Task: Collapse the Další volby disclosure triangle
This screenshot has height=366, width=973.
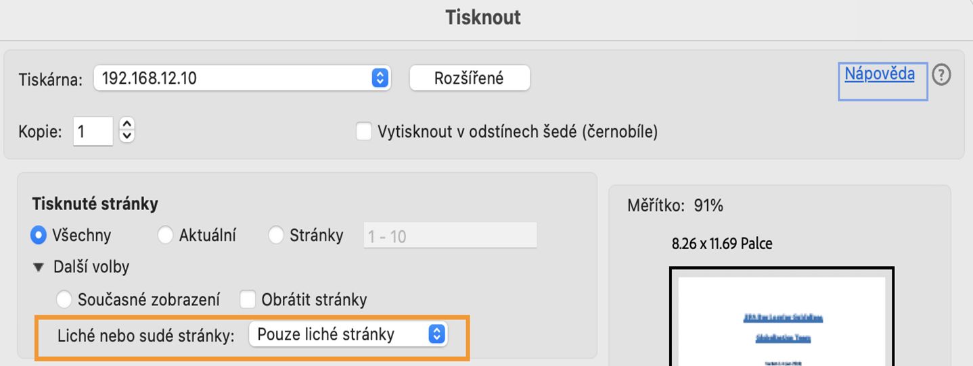Action: (x=39, y=267)
